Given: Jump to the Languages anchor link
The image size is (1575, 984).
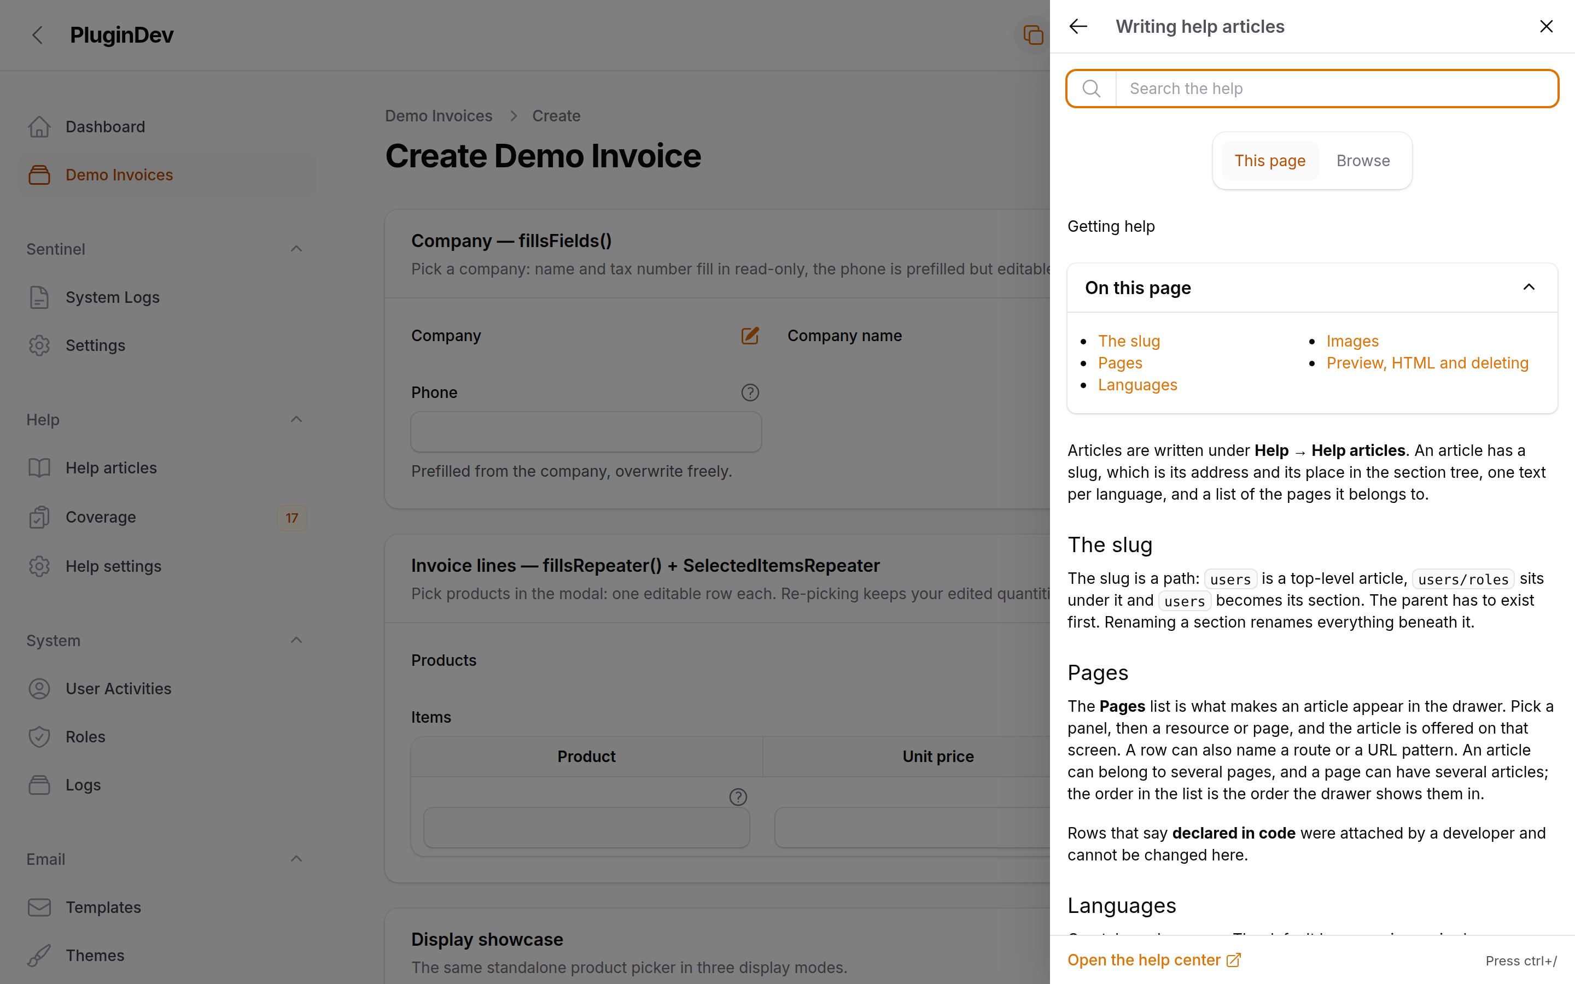Looking at the screenshot, I should pyautogui.click(x=1137, y=385).
